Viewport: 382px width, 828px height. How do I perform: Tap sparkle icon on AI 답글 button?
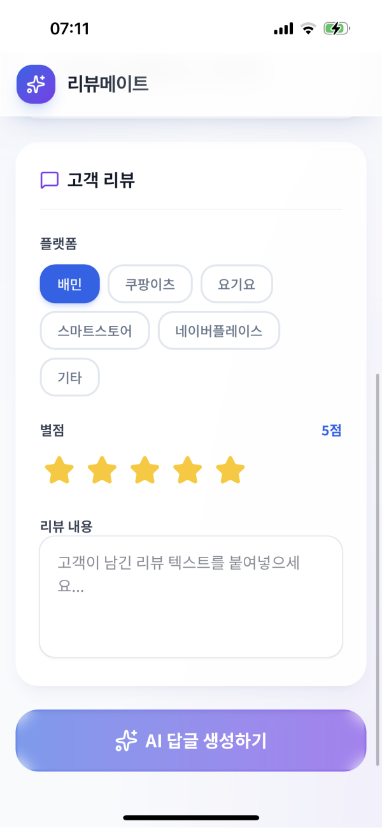click(126, 740)
